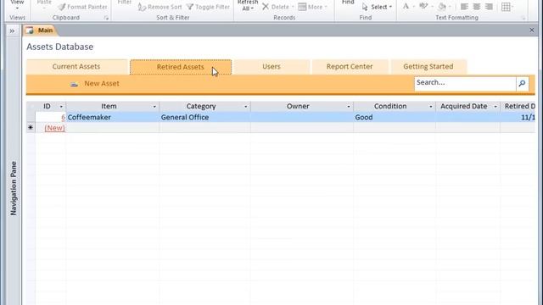Click the New Asset link
Viewport: 543px width, 305px height.
[x=102, y=84]
